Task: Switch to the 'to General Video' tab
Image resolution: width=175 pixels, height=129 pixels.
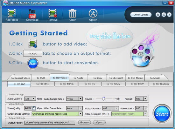Action: (20, 78)
